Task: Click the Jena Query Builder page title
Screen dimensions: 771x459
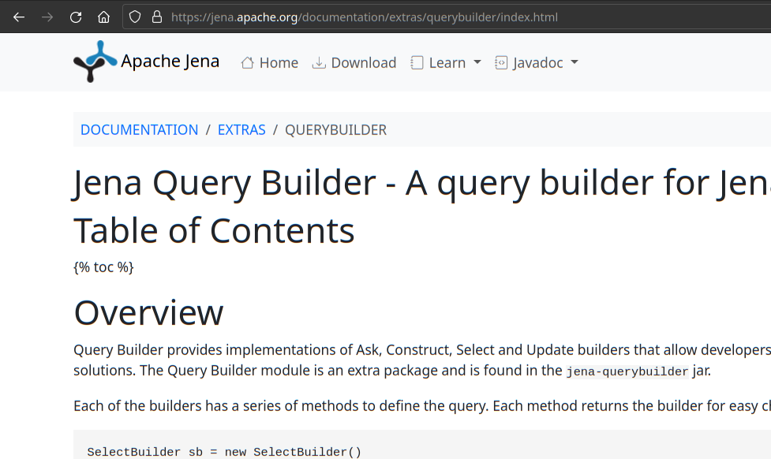Action: pos(422,183)
